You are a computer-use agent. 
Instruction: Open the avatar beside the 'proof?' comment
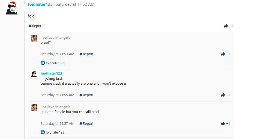(x=34, y=38)
